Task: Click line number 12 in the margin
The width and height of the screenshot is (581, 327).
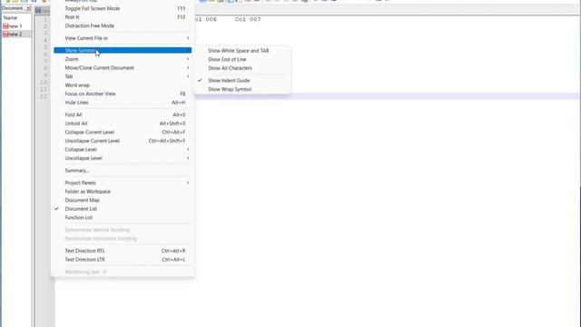Action: (x=44, y=96)
